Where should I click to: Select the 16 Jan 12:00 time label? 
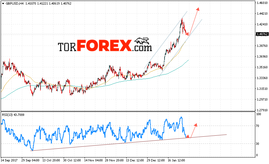(x=176, y=160)
